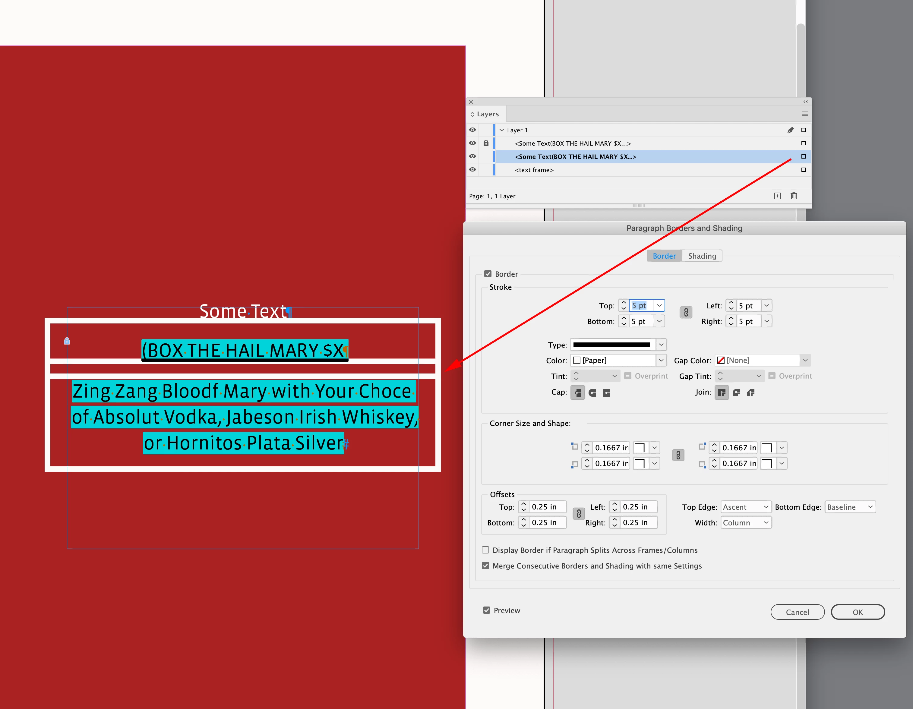The height and width of the screenshot is (709, 913).
Task: Open the stroke Type dropdown
Action: coord(661,345)
